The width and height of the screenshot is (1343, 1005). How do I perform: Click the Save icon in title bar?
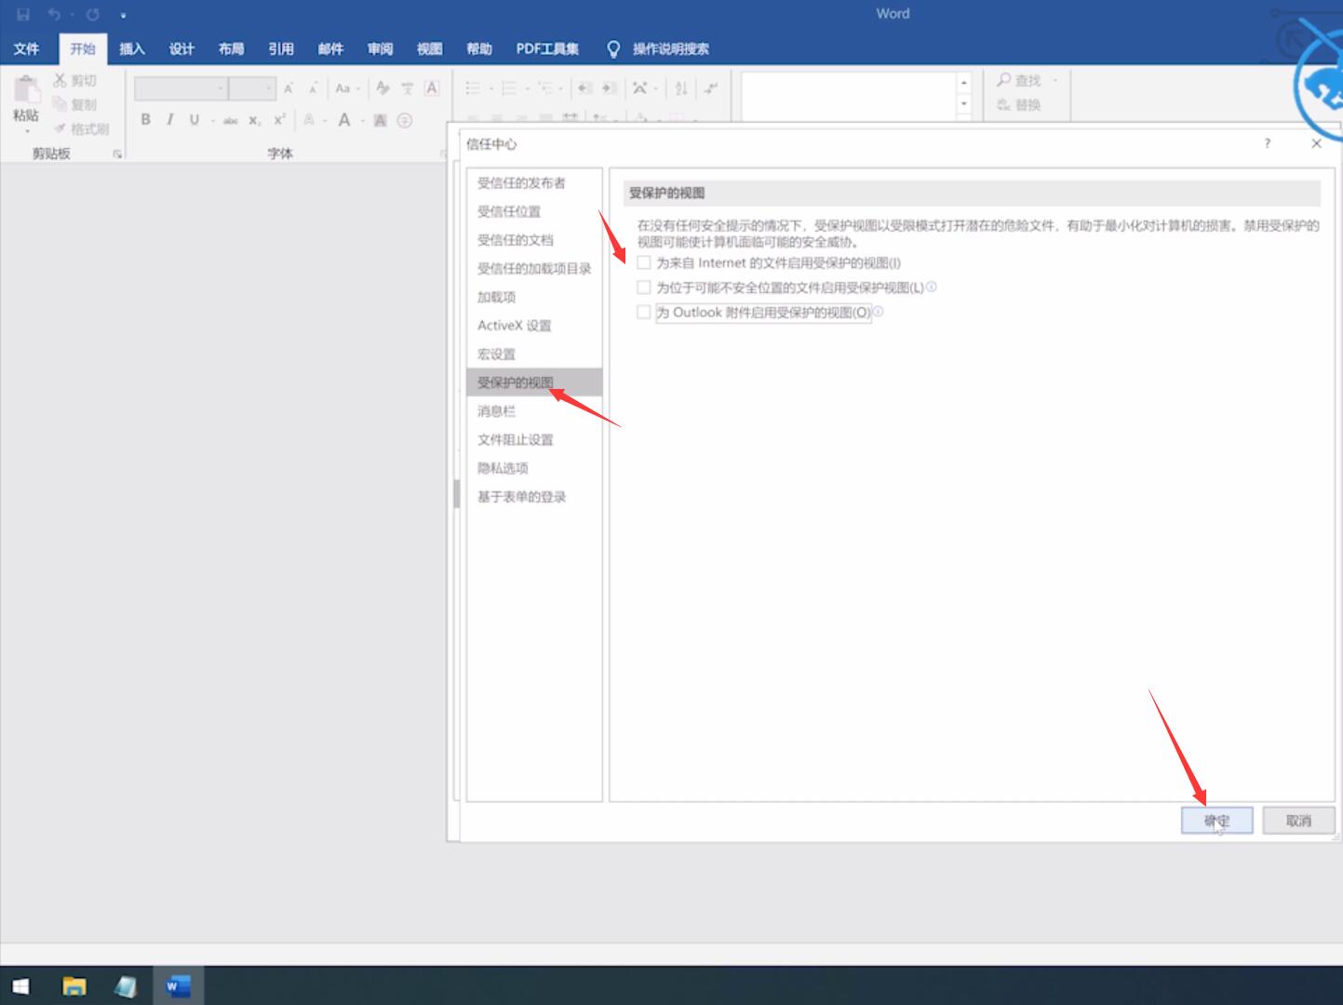[23, 14]
